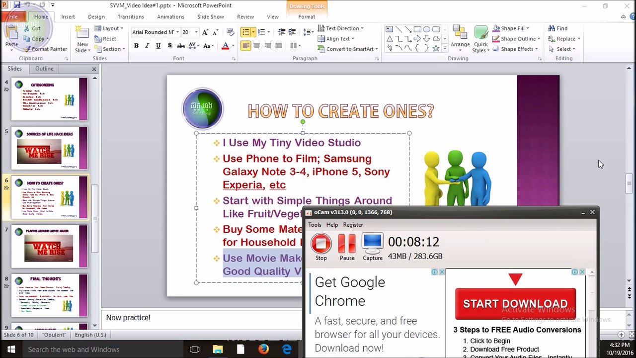Reset the slide layout
The height and width of the screenshot is (358, 636).
(105, 39)
